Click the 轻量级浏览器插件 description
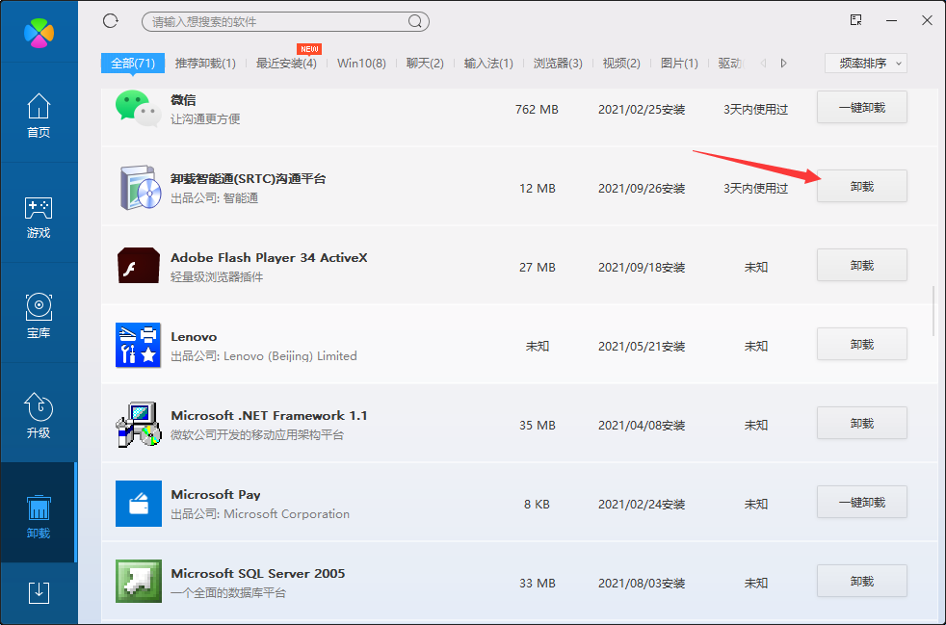 217,277
